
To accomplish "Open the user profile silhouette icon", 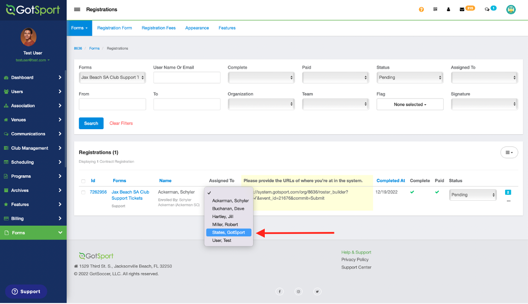I will (x=448, y=10).
